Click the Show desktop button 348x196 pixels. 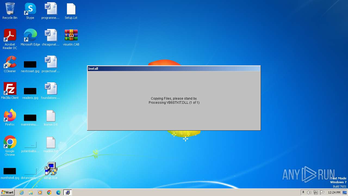click(x=345, y=192)
